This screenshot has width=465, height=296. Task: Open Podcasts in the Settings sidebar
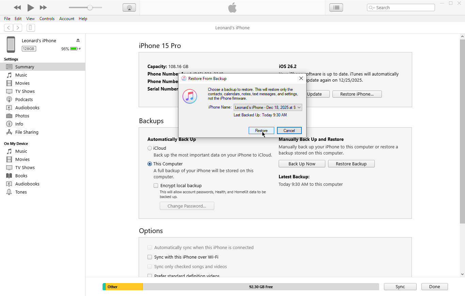point(24,99)
